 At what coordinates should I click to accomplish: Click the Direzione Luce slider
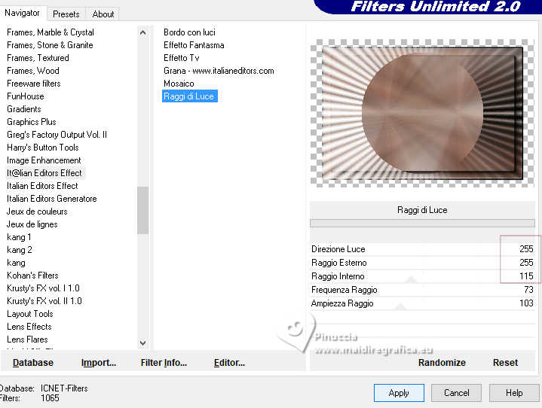pos(422,249)
